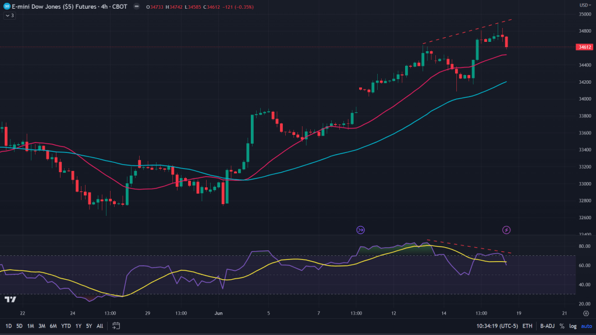Click the purple lightning event marker
596x335 pixels.
pyautogui.click(x=506, y=230)
